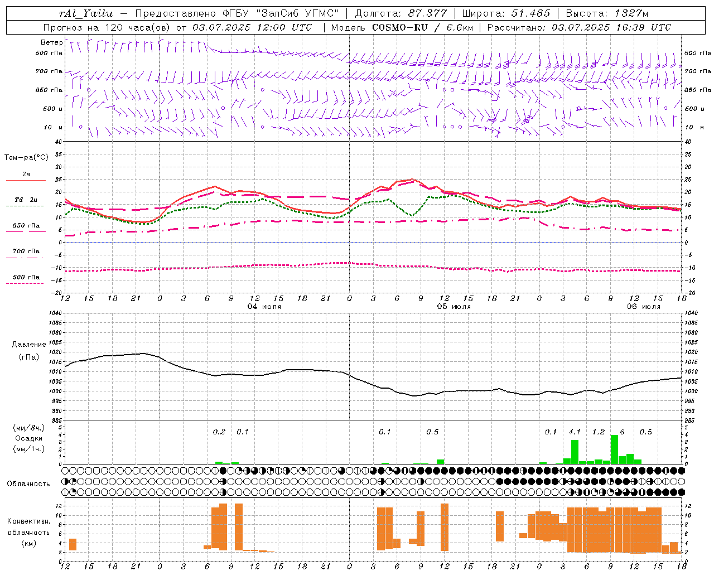Click the 06 июля date label
Image resolution: width=714 pixels, height=571 pixels.
tap(644, 307)
